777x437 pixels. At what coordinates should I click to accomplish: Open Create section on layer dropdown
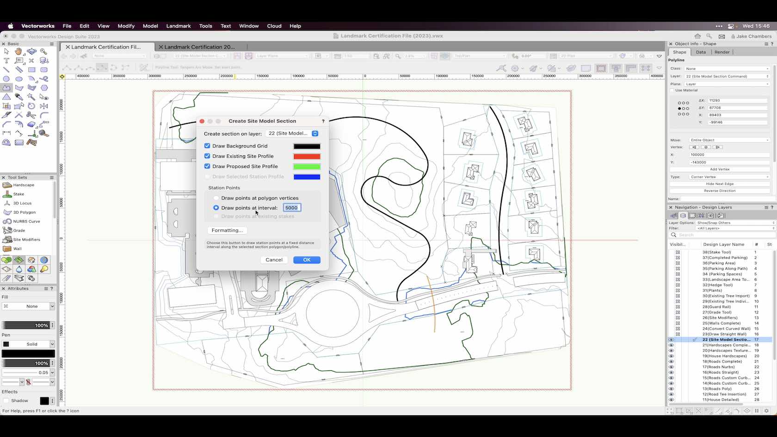point(292,134)
